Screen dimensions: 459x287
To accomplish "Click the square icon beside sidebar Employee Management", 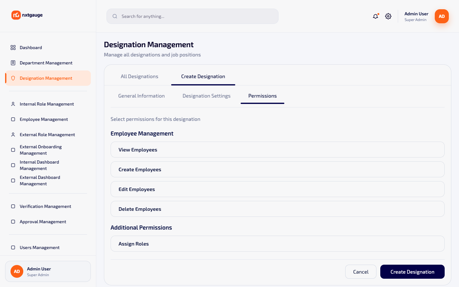I will pos(13,119).
